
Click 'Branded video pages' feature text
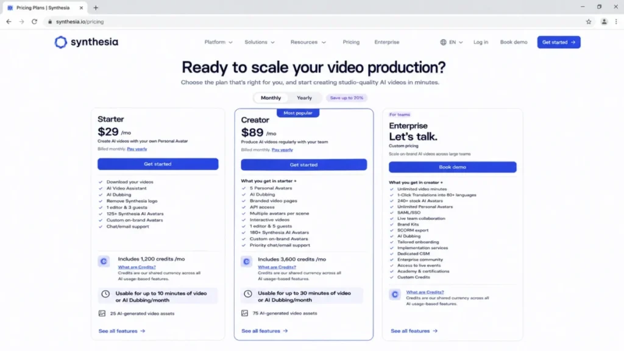click(274, 201)
